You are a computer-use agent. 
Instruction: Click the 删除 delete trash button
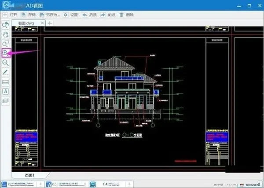pos(126,15)
